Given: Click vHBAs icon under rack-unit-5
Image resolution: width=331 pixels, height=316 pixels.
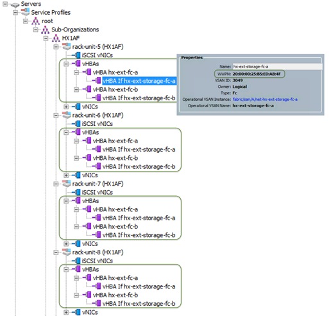Looking at the screenshot, I should pyautogui.click(x=76, y=64).
